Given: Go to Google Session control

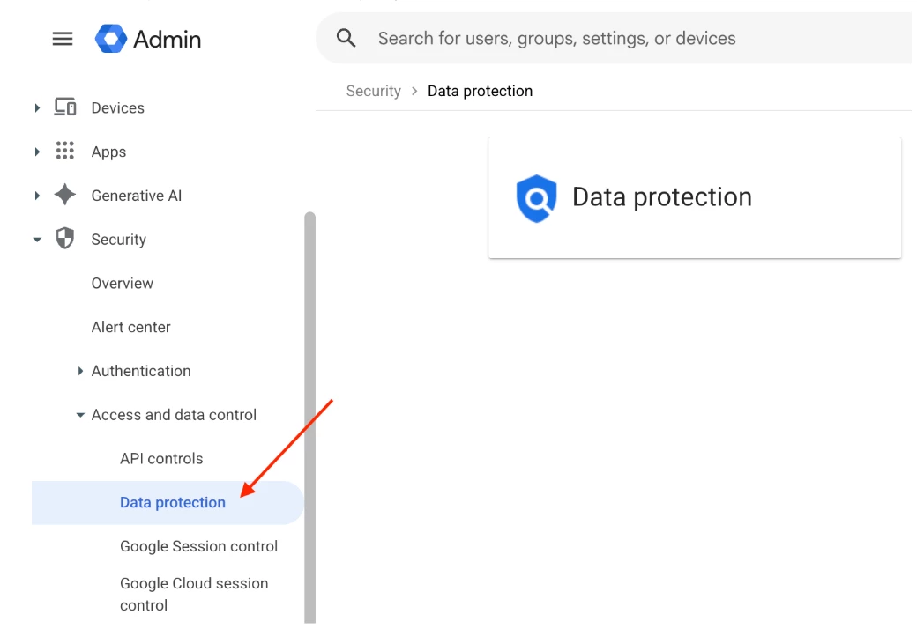Looking at the screenshot, I should (x=198, y=546).
